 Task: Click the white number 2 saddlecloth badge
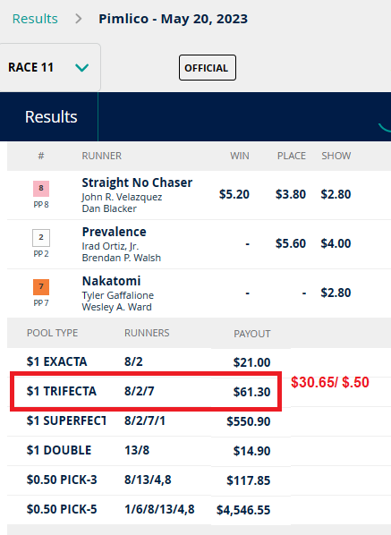tap(41, 237)
